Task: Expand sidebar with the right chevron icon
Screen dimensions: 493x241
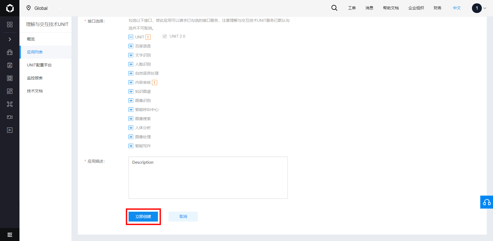Action: coord(10,39)
